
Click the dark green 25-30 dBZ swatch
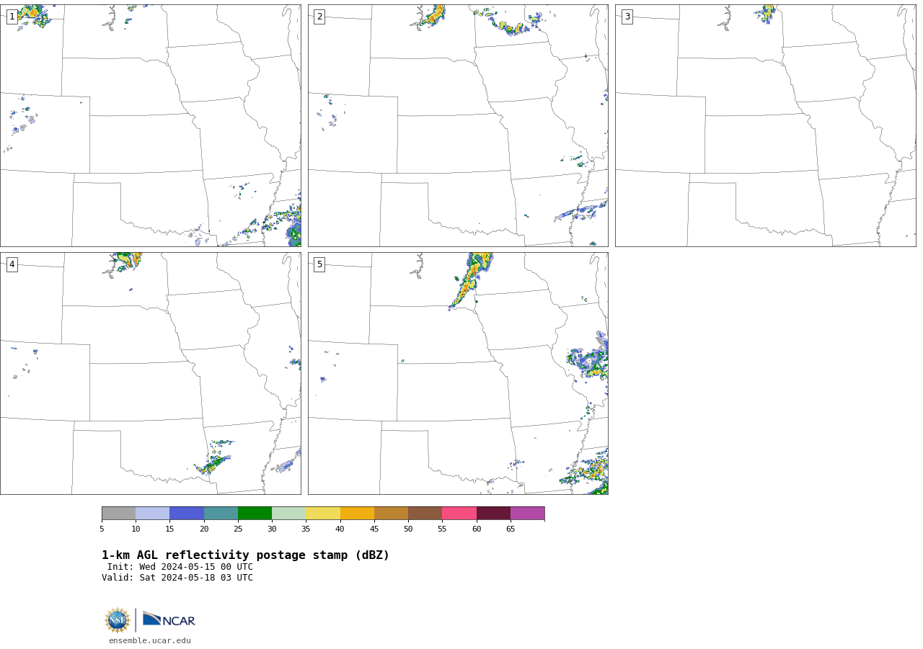point(255,513)
